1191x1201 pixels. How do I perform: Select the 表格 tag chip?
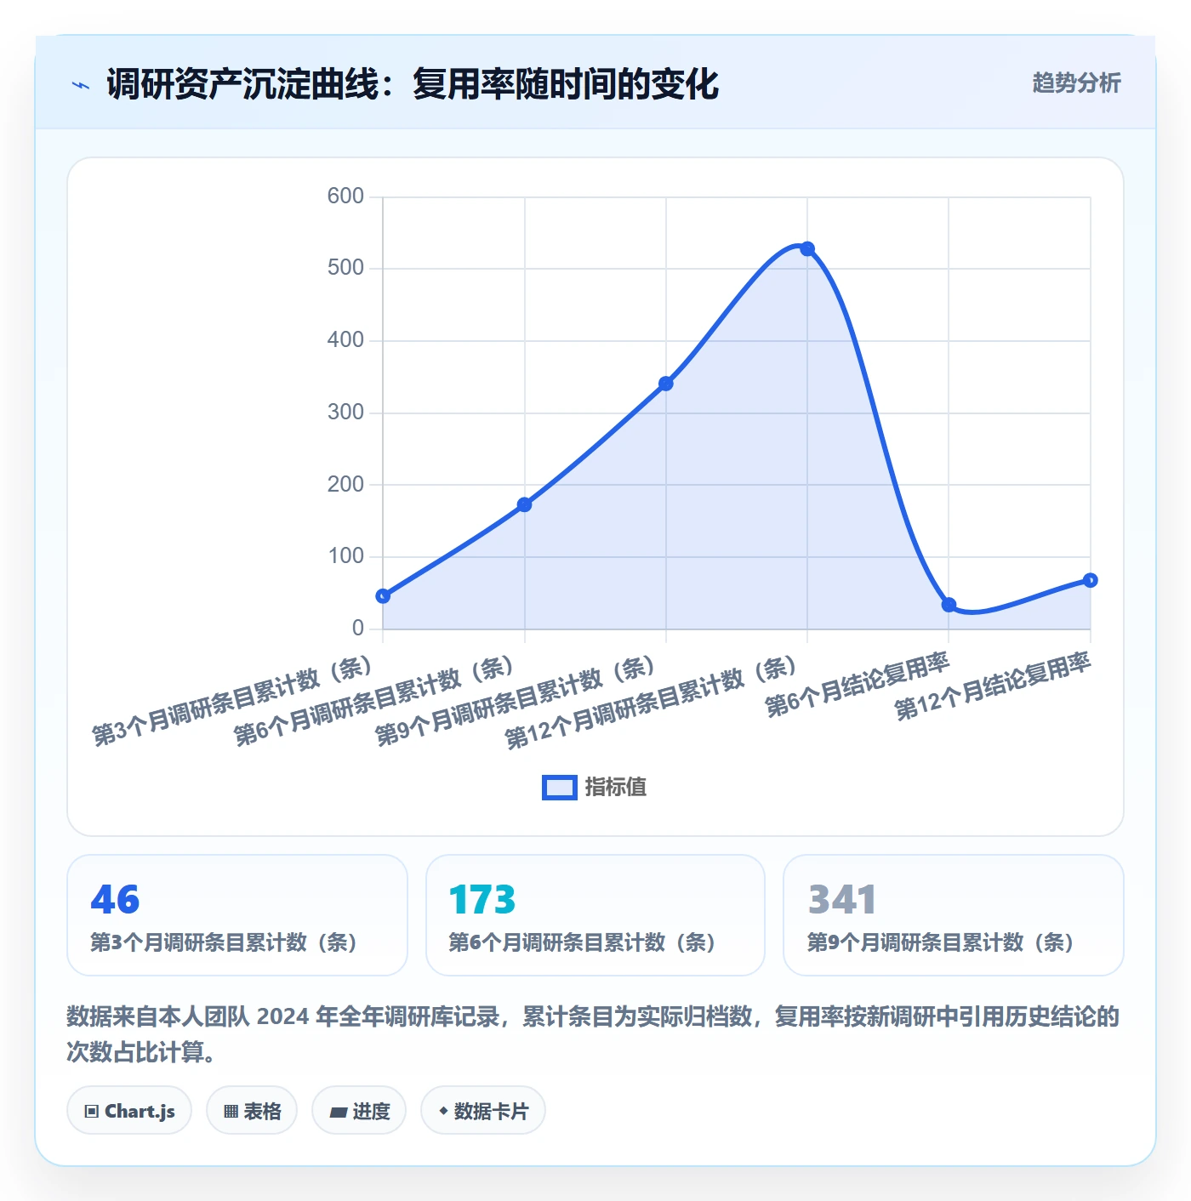(252, 1111)
